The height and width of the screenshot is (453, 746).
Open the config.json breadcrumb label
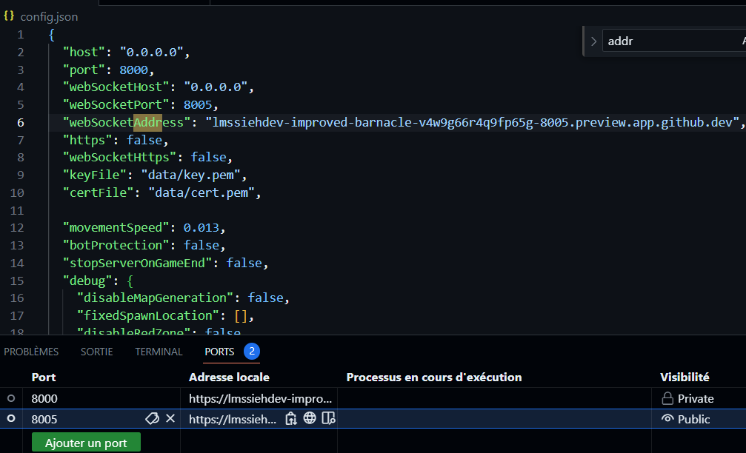point(49,16)
